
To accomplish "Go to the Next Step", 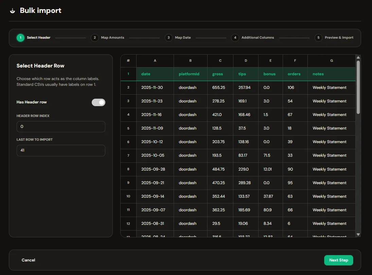I will click(x=339, y=260).
